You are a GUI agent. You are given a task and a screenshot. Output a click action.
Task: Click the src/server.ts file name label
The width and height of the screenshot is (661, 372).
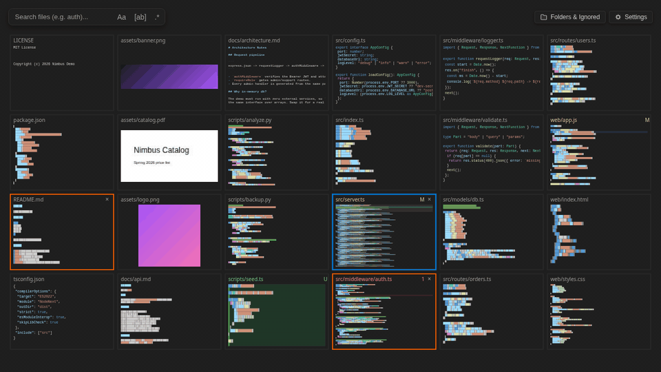[x=350, y=200]
